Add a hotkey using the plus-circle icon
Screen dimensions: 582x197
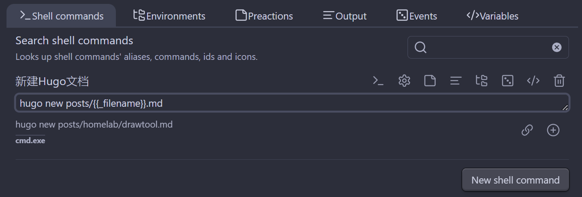(553, 130)
